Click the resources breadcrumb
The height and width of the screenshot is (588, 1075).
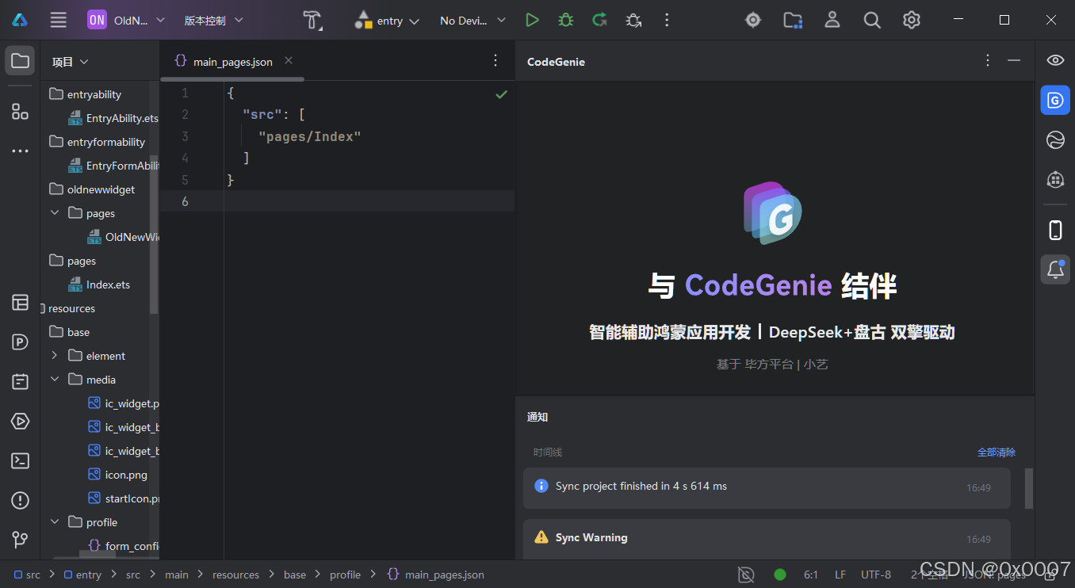pyautogui.click(x=235, y=575)
